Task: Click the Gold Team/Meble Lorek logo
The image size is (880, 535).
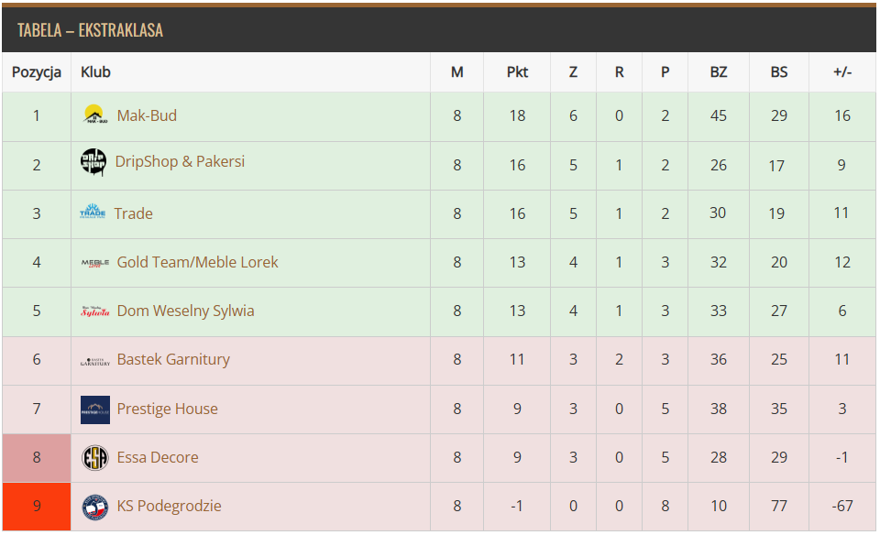Action: coord(95,263)
